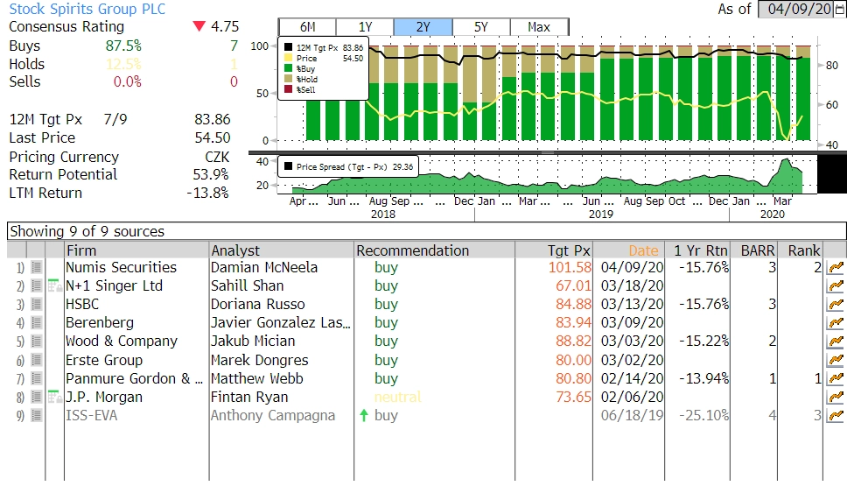
Task: Select Jakub Mician analyst cell
Action: (x=281, y=342)
